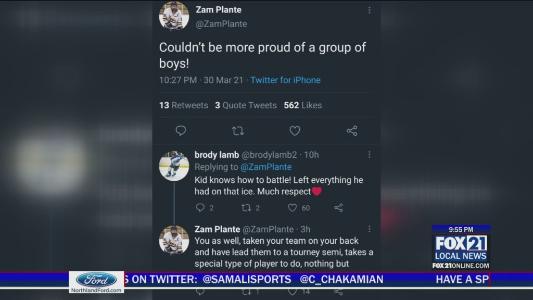Image resolution: width=533 pixels, height=300 pixels.
Task: Like brody lamb's reply with the heart toggle
Action: (293, 207)
